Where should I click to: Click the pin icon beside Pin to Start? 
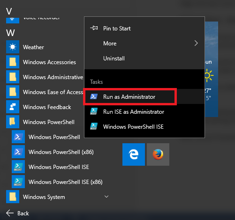[x=94, y=28]
